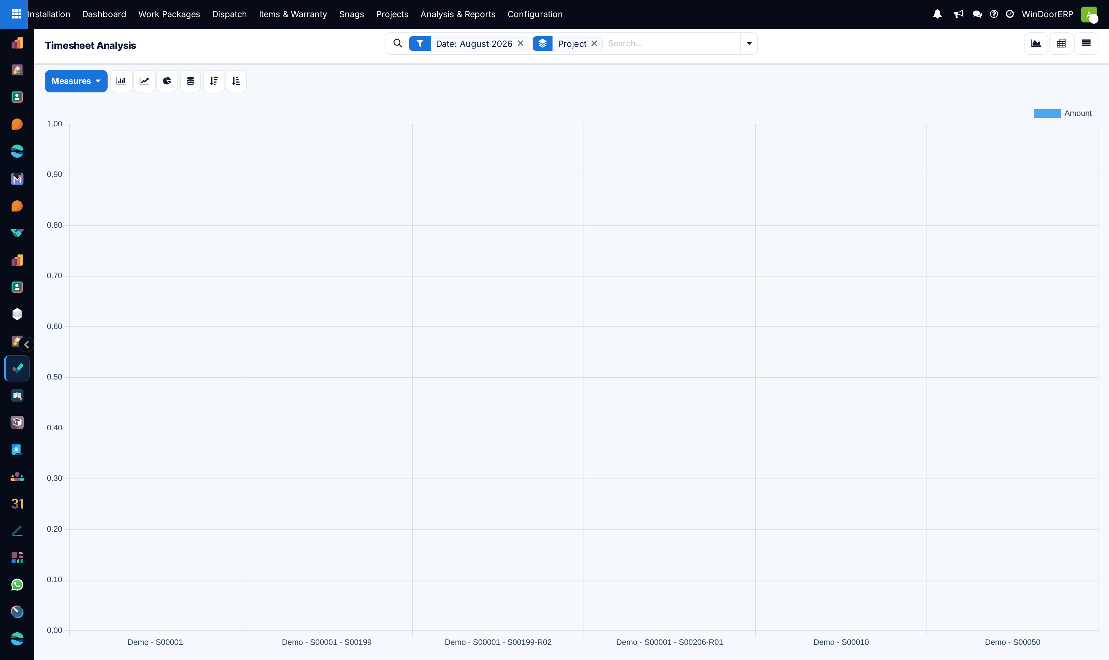Image resolution: width=1109 pixels, height=660 pixels.
Task: Open the Dashboards tiles sidebar app
Action: click(x=17, y=558)
